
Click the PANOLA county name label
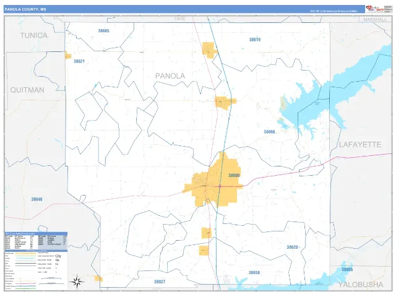(170, 75)
